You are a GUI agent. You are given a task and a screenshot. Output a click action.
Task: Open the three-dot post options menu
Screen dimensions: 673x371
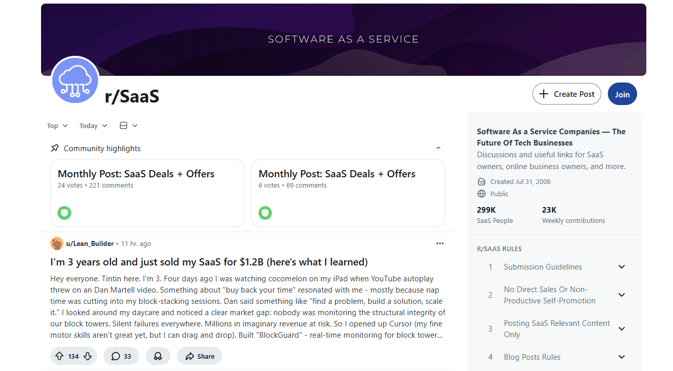click(x=440, y=243)
